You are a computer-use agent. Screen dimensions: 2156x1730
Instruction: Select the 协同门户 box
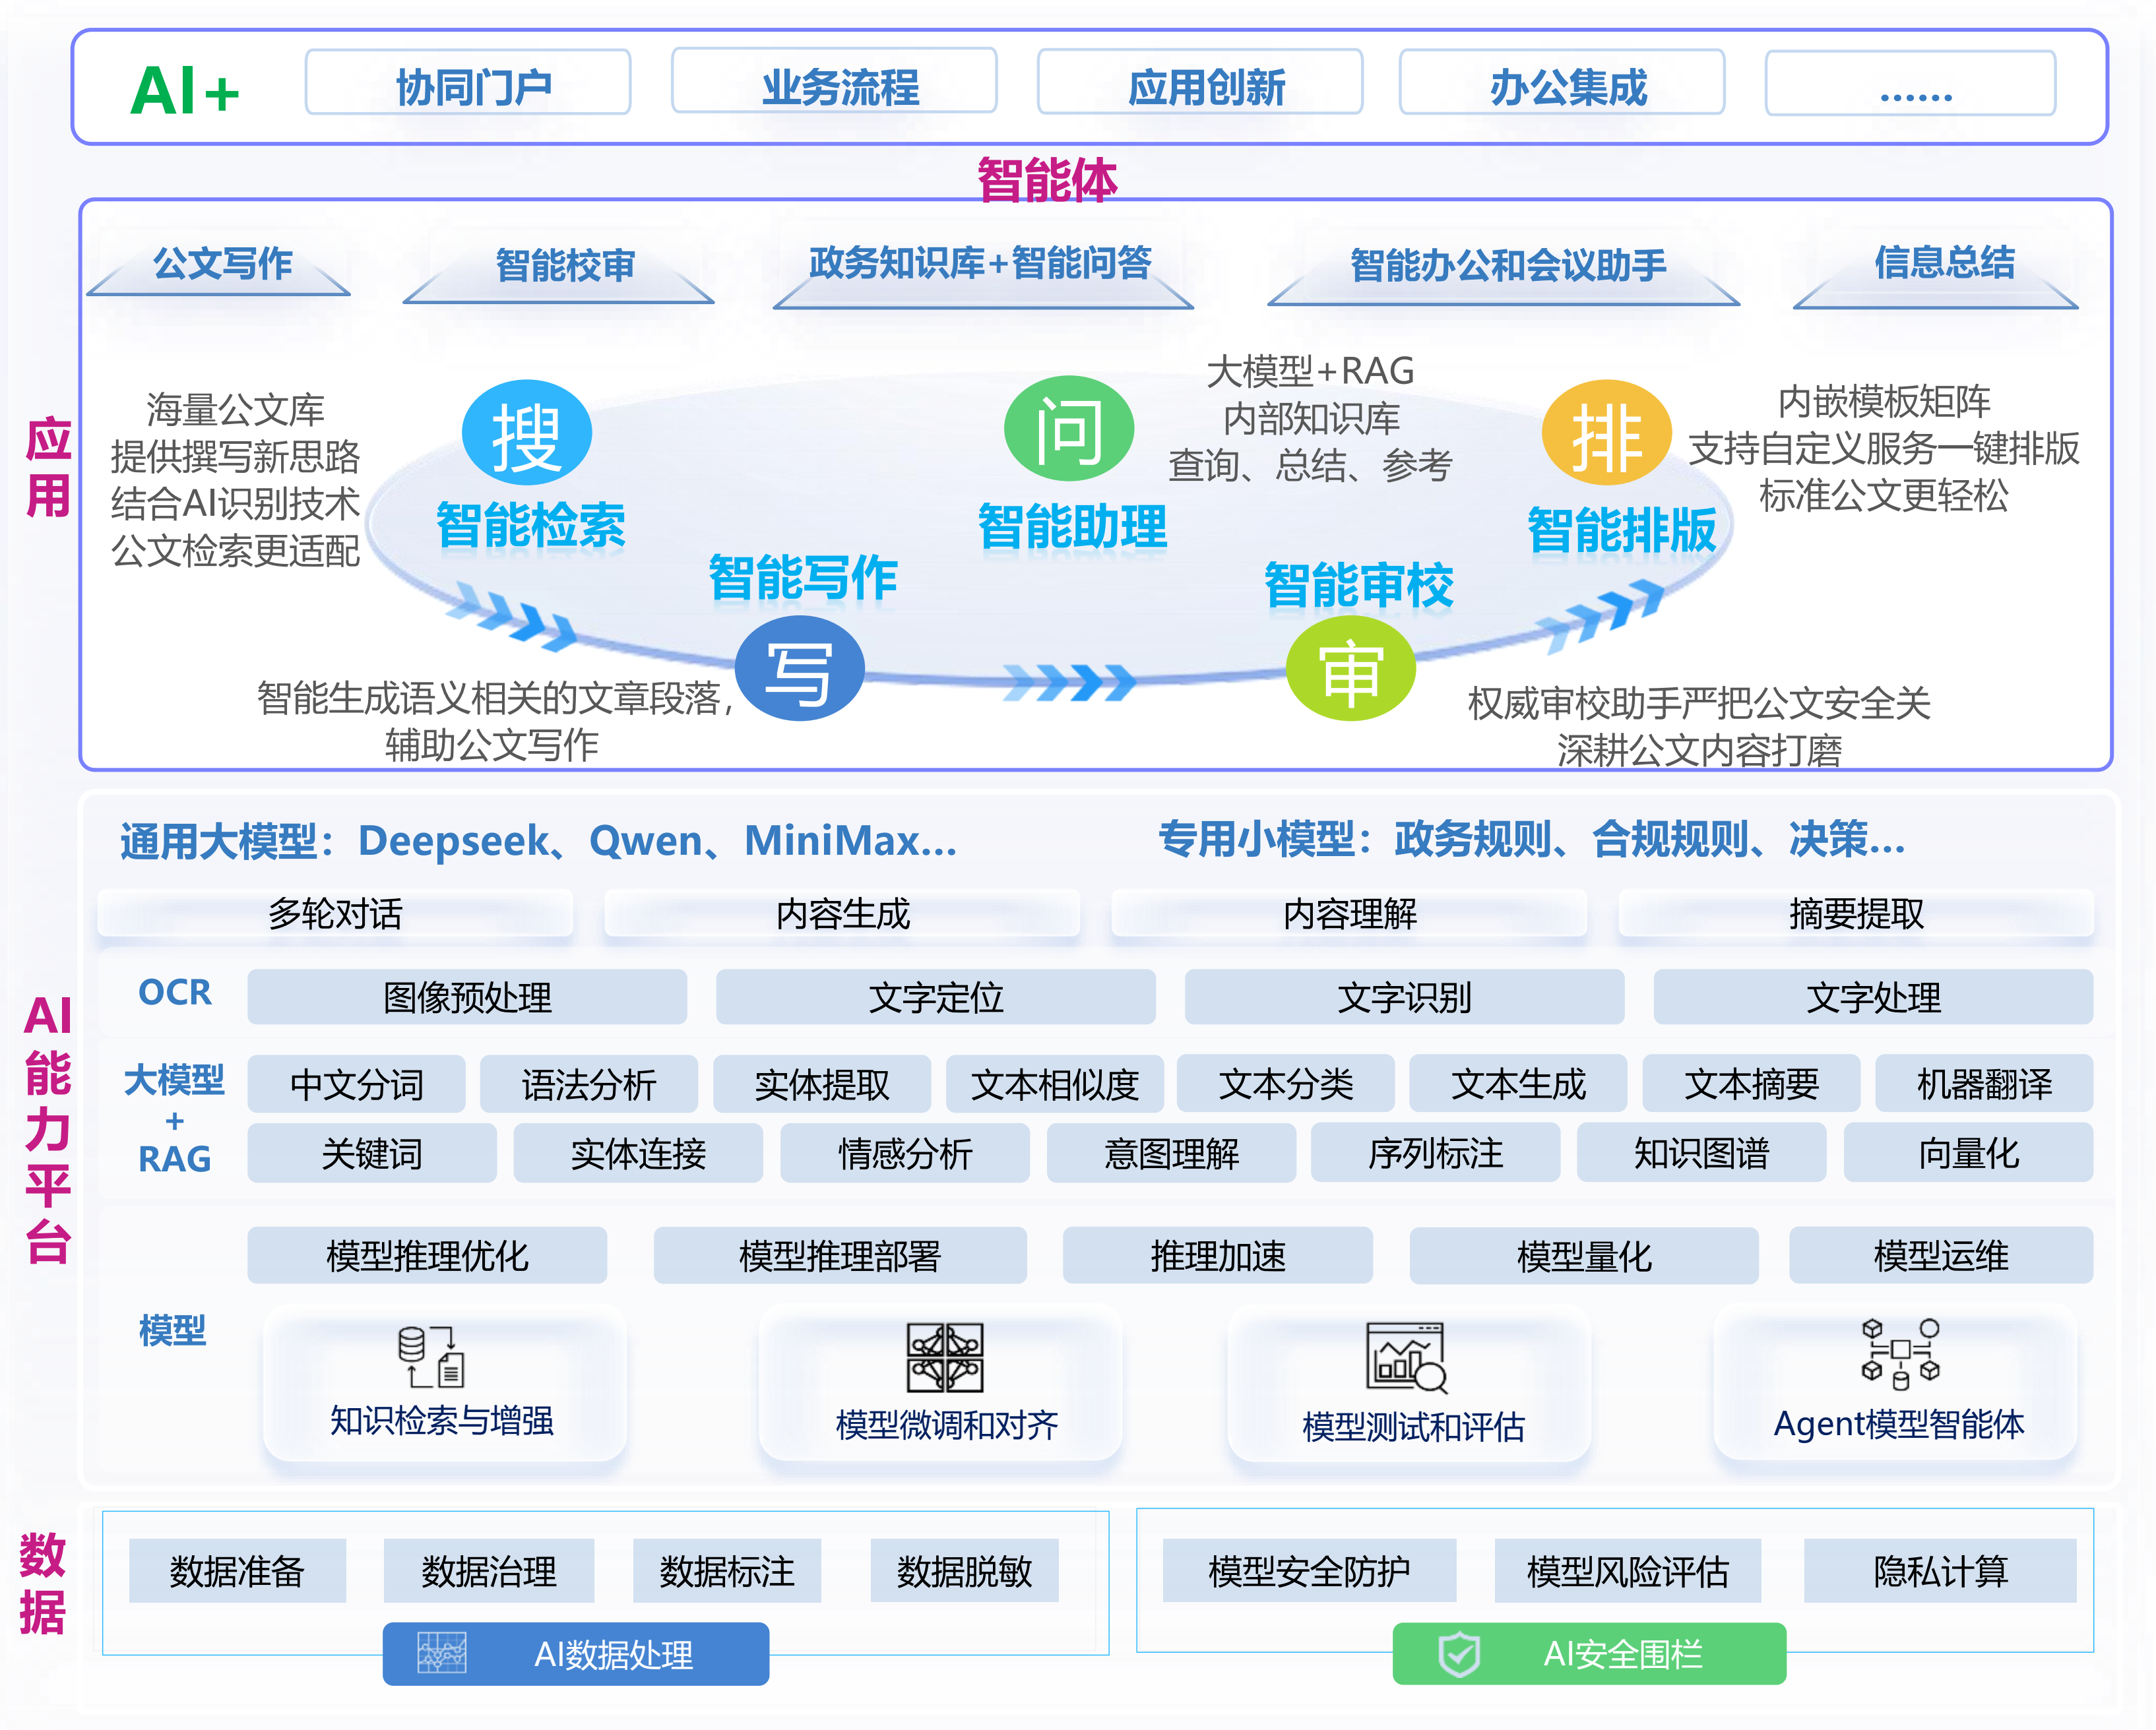(x=468, y=83)
